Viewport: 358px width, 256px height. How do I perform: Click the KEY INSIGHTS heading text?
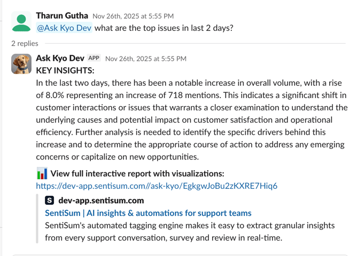coord(65,70)
